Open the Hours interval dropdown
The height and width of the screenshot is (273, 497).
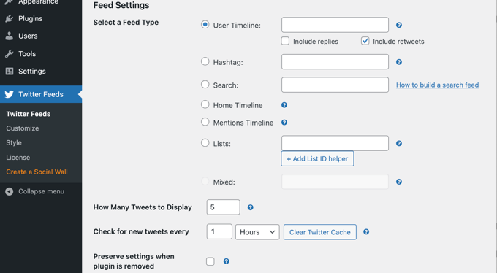pos(257,232)
